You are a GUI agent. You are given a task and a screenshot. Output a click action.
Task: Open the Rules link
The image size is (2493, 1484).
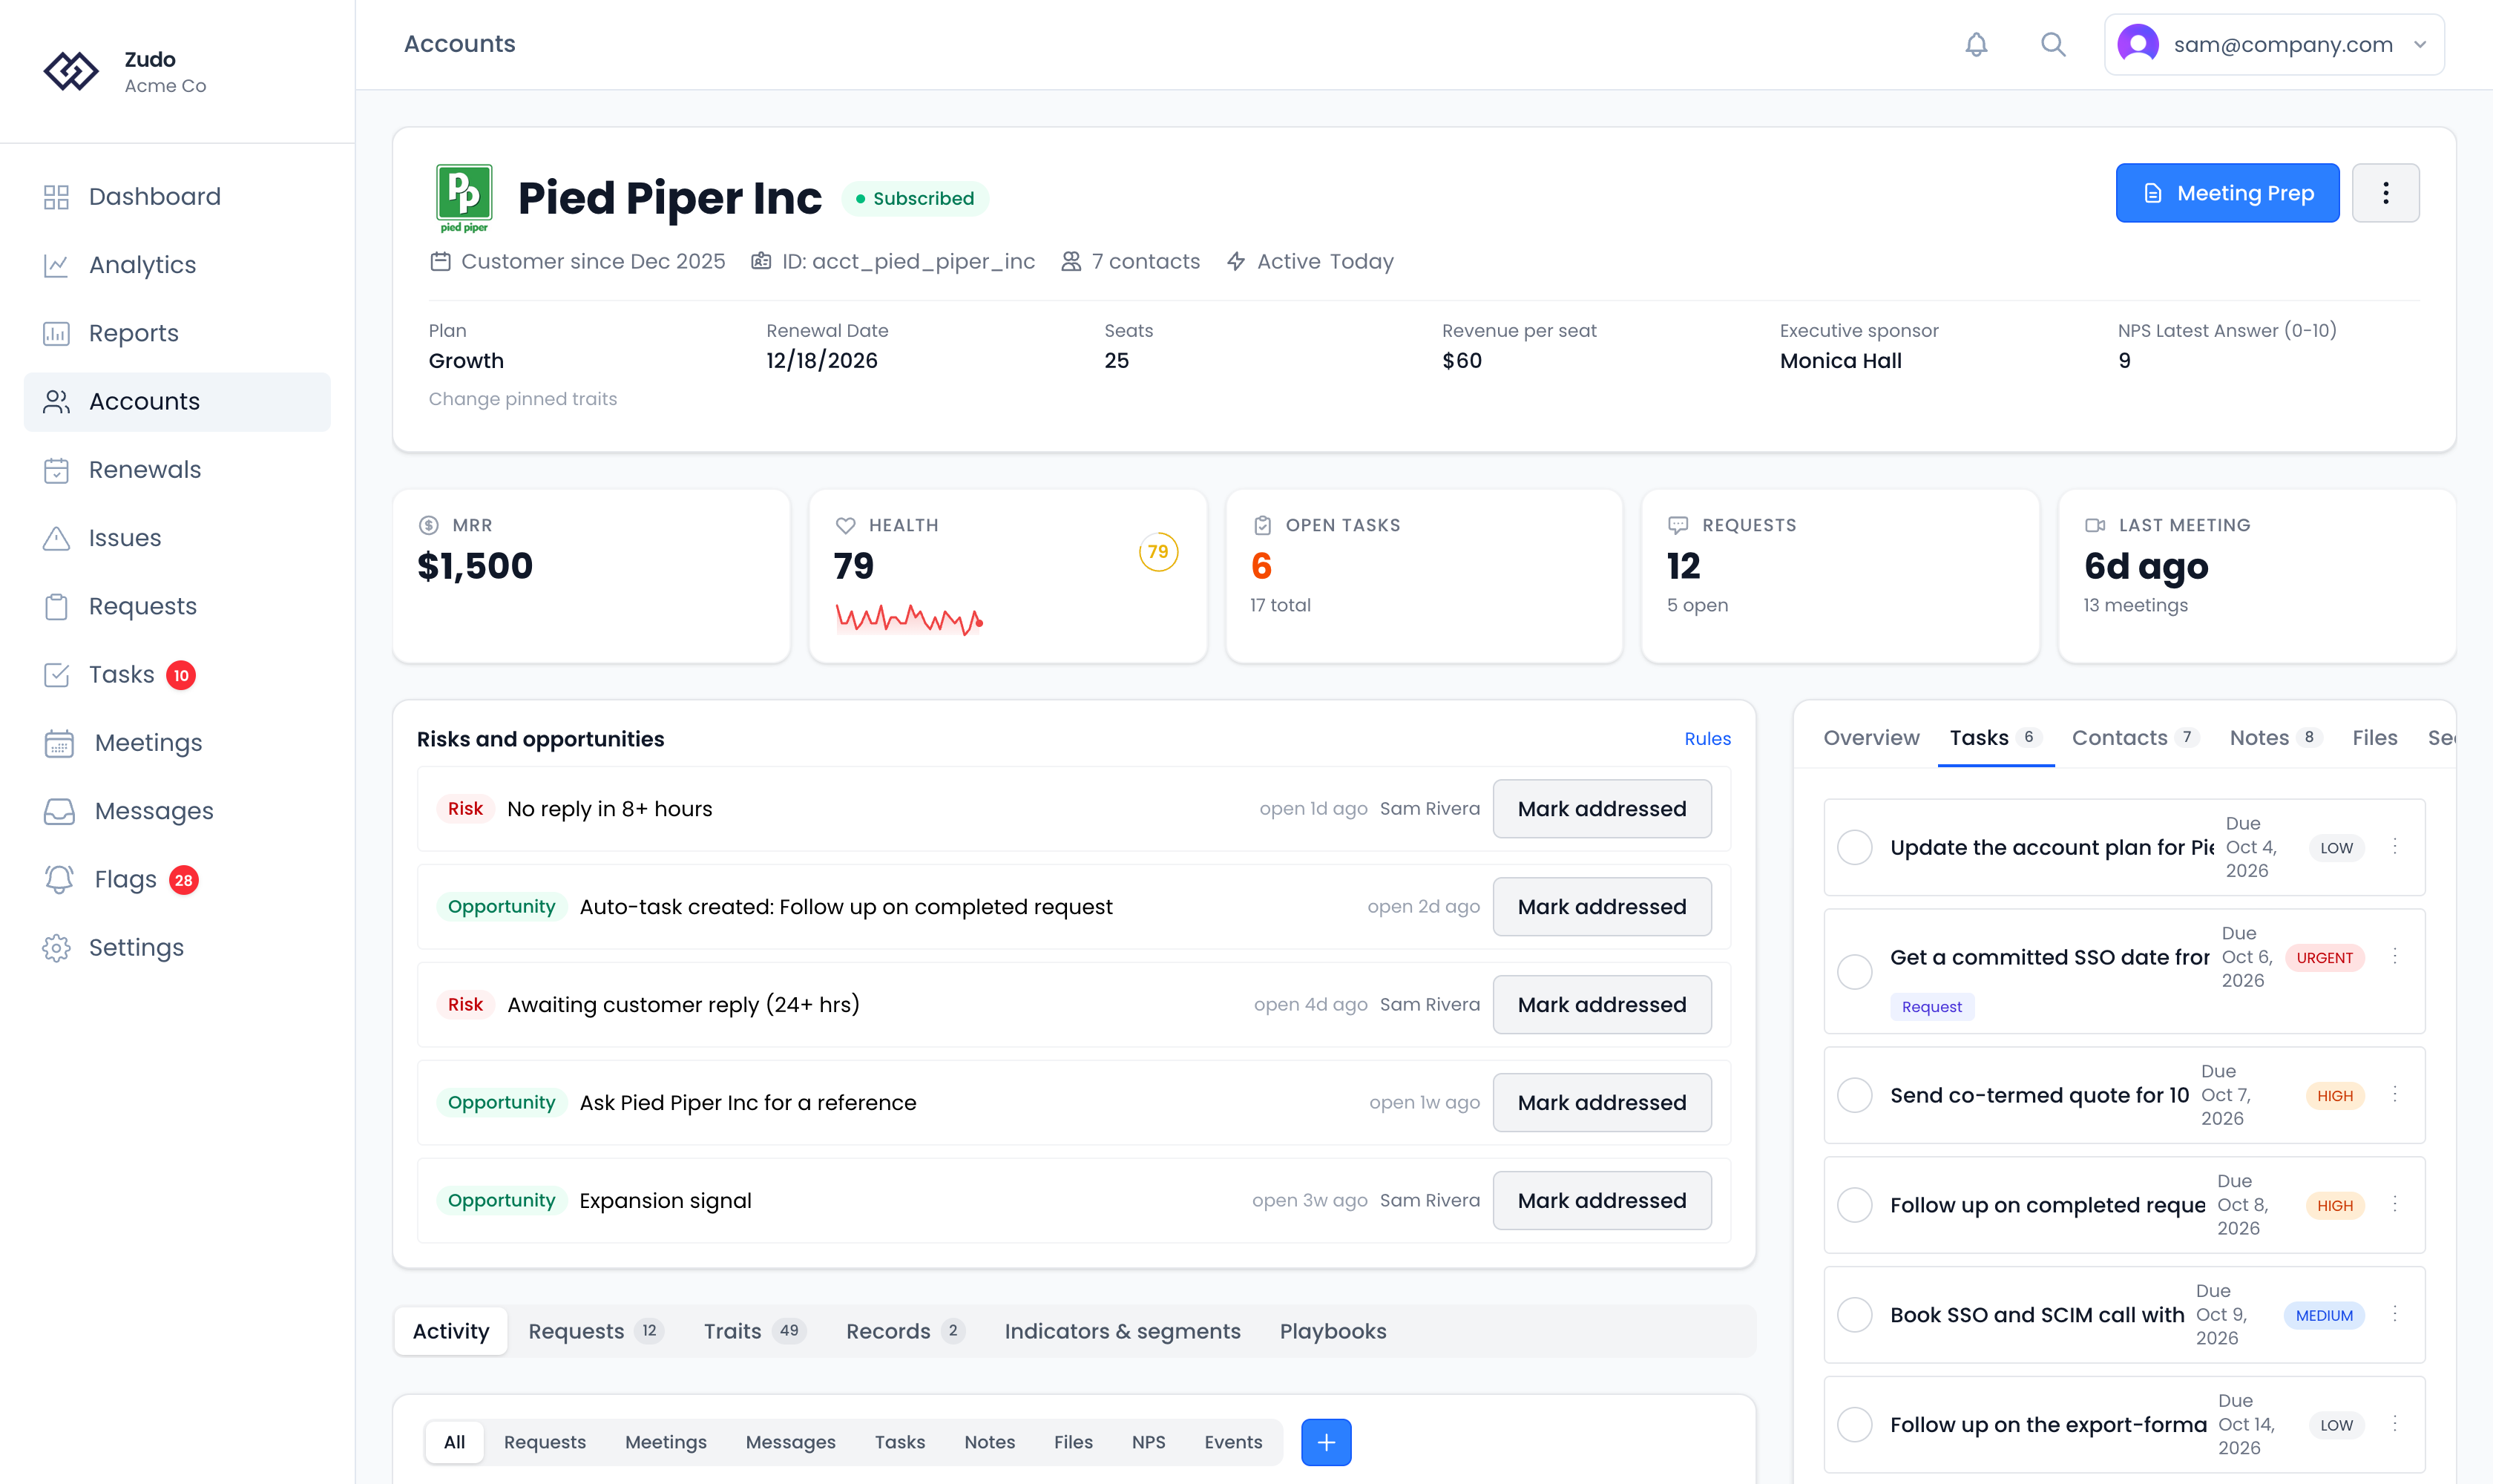tap(1707, 739)
